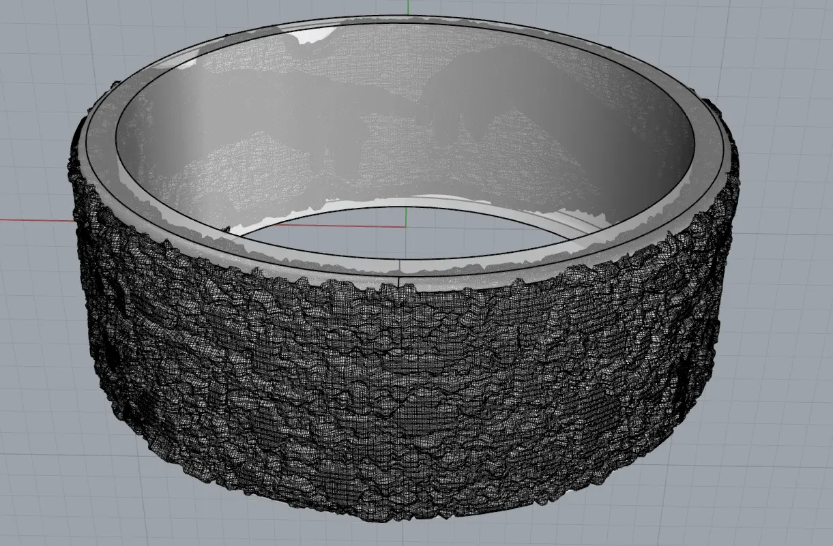Click the origin where red and green axes meet
This screenshot has height=546, width=833.
(x=407, y=227)
